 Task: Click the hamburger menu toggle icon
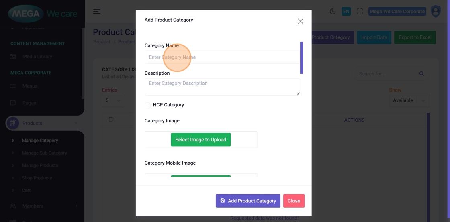click(x=97, y=11)
